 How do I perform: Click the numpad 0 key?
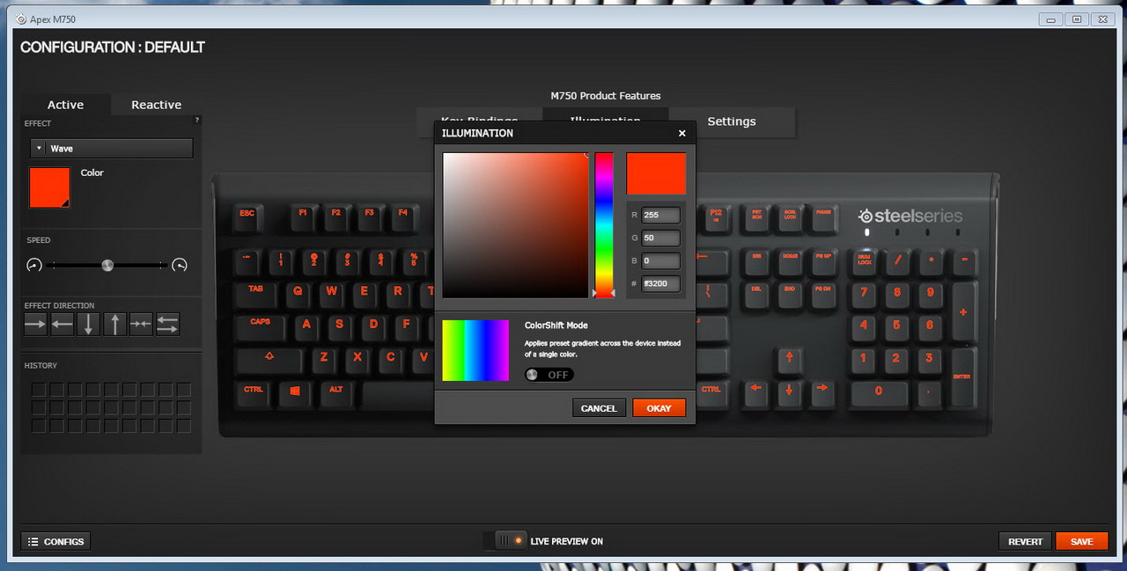click(x=879, y=392)
